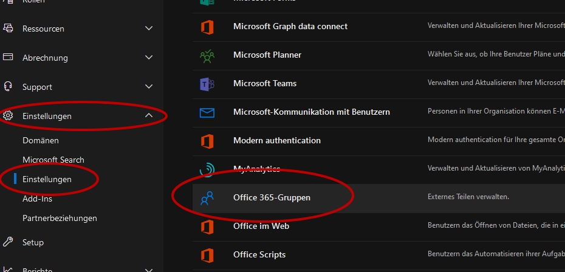Open Microsoft Teams service settings
Screen dimensions: 565x272
point(265,83)
